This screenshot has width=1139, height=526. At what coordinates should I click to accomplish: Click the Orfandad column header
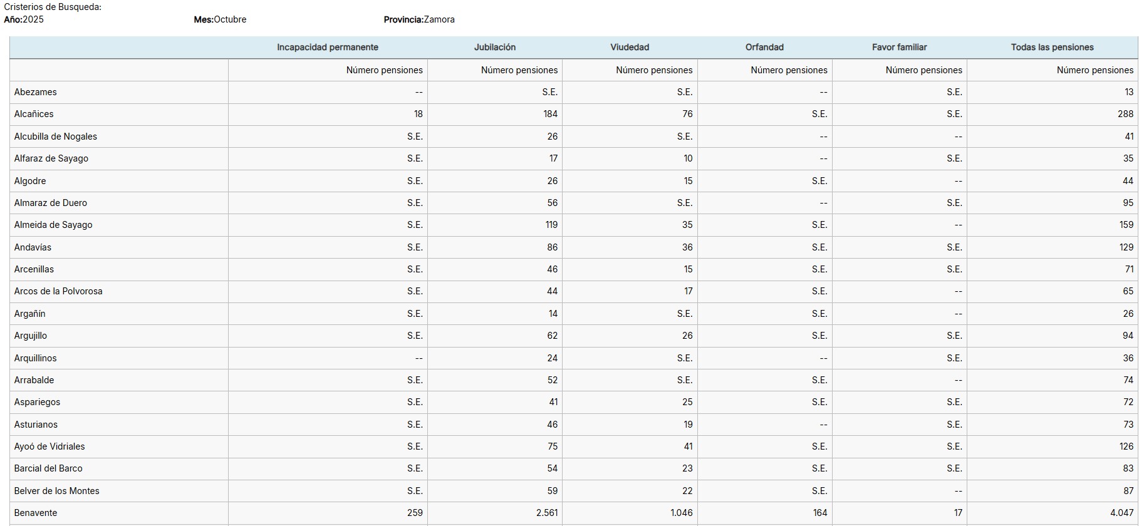[764, 48]
